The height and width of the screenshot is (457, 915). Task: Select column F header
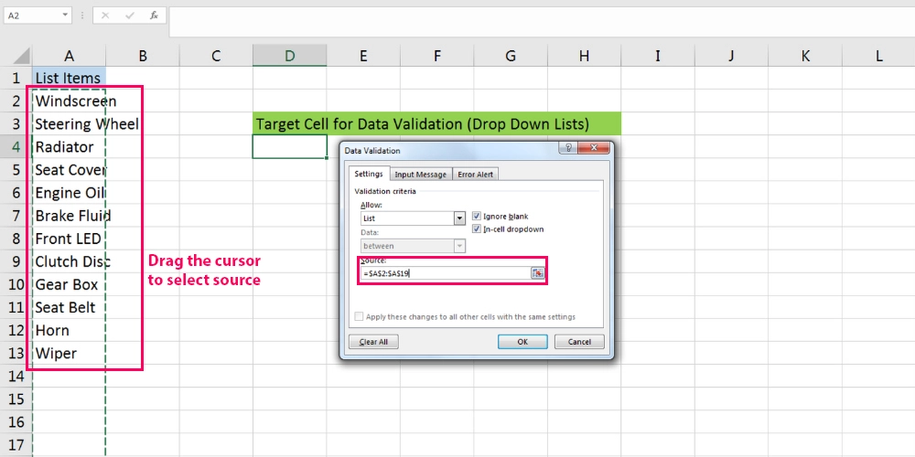tap(436, 56)
